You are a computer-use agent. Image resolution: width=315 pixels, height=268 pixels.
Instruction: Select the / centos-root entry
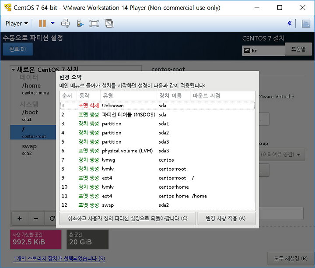coord(33,132)
